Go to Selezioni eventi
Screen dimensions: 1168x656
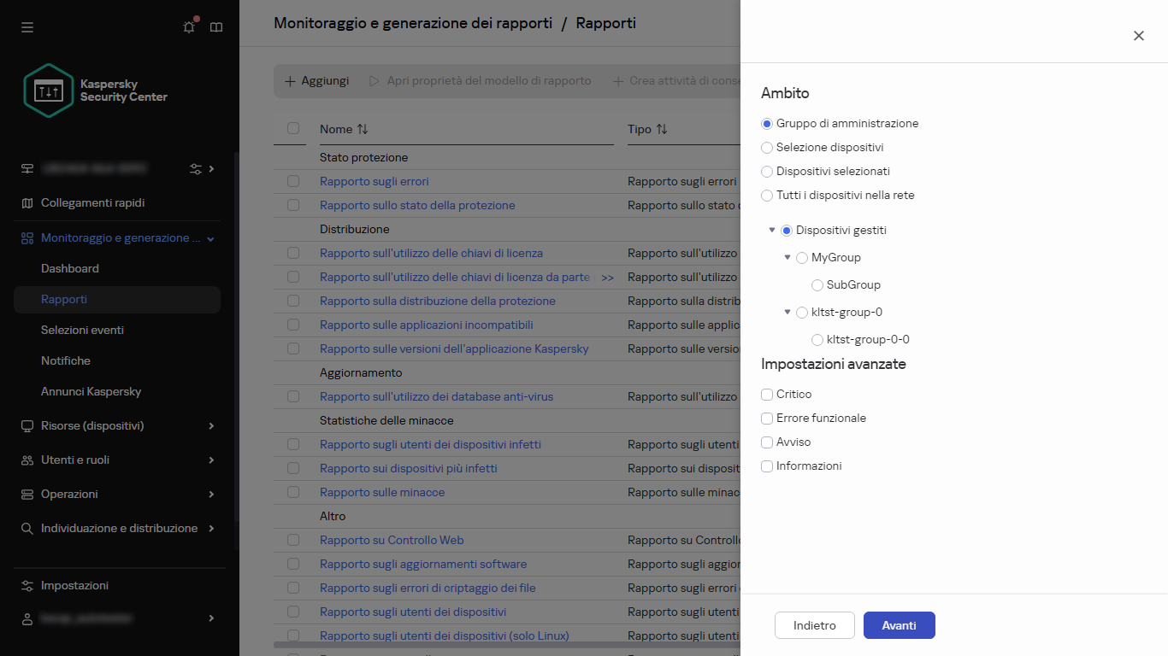click(x=83, y=330)
